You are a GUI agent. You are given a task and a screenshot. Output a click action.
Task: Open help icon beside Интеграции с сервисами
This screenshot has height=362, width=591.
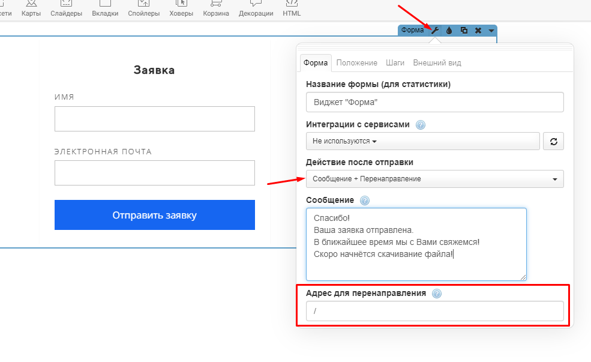(x=421, y=125)
